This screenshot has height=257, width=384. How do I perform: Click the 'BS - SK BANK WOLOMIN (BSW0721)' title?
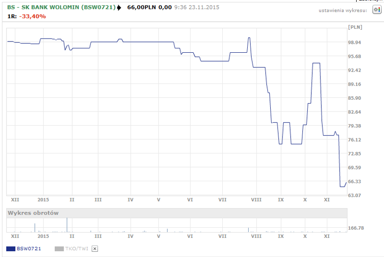tap(62, 8)
